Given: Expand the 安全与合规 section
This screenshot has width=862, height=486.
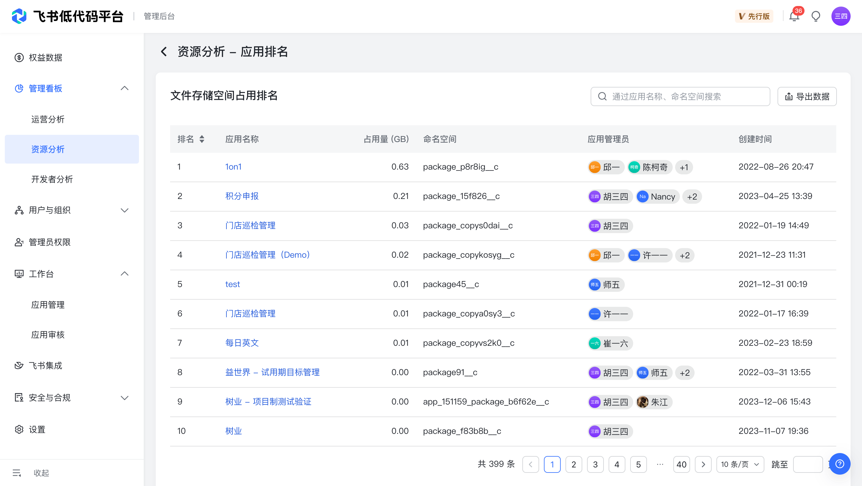Looking at the screenshot, I should coord(125,398).
